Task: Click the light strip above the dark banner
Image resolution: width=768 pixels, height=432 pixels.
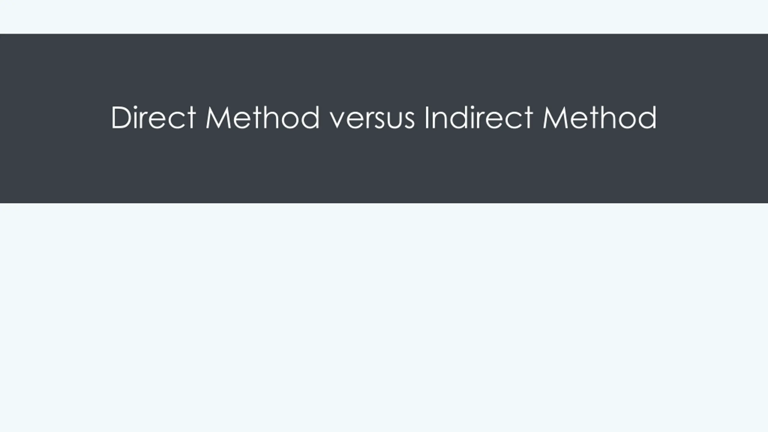Action: 384,16
